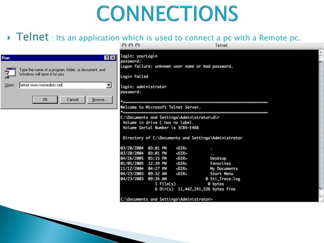Click the 'Telnet' heading word on slide
Image resolution: width=324 pixels, height=243 pixels.
33,37
